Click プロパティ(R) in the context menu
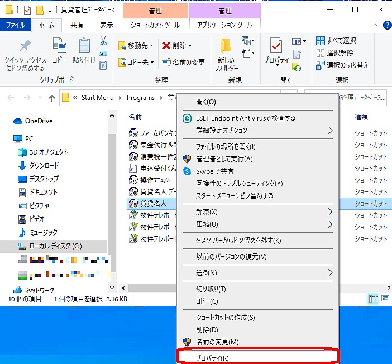The image size is (392, 364). [212, 358]
